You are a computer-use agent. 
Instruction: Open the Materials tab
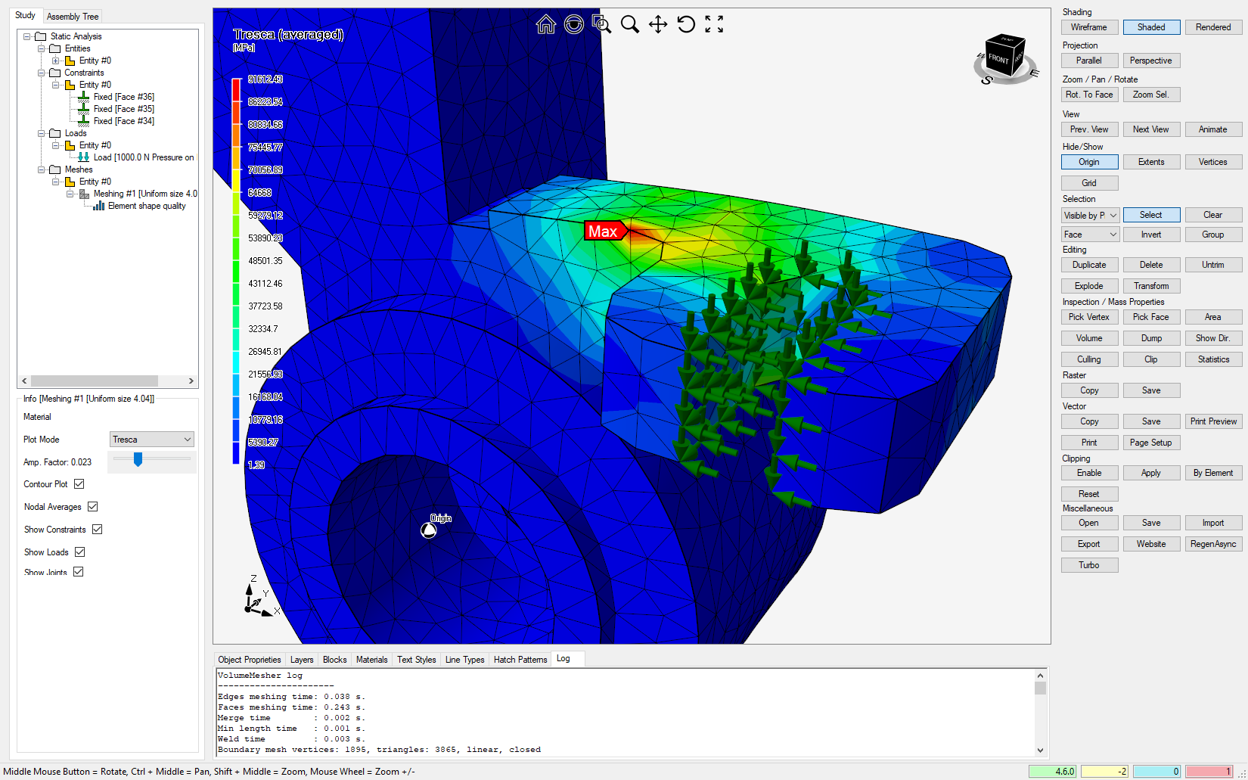pyautogui.click(x=371, y=660)
